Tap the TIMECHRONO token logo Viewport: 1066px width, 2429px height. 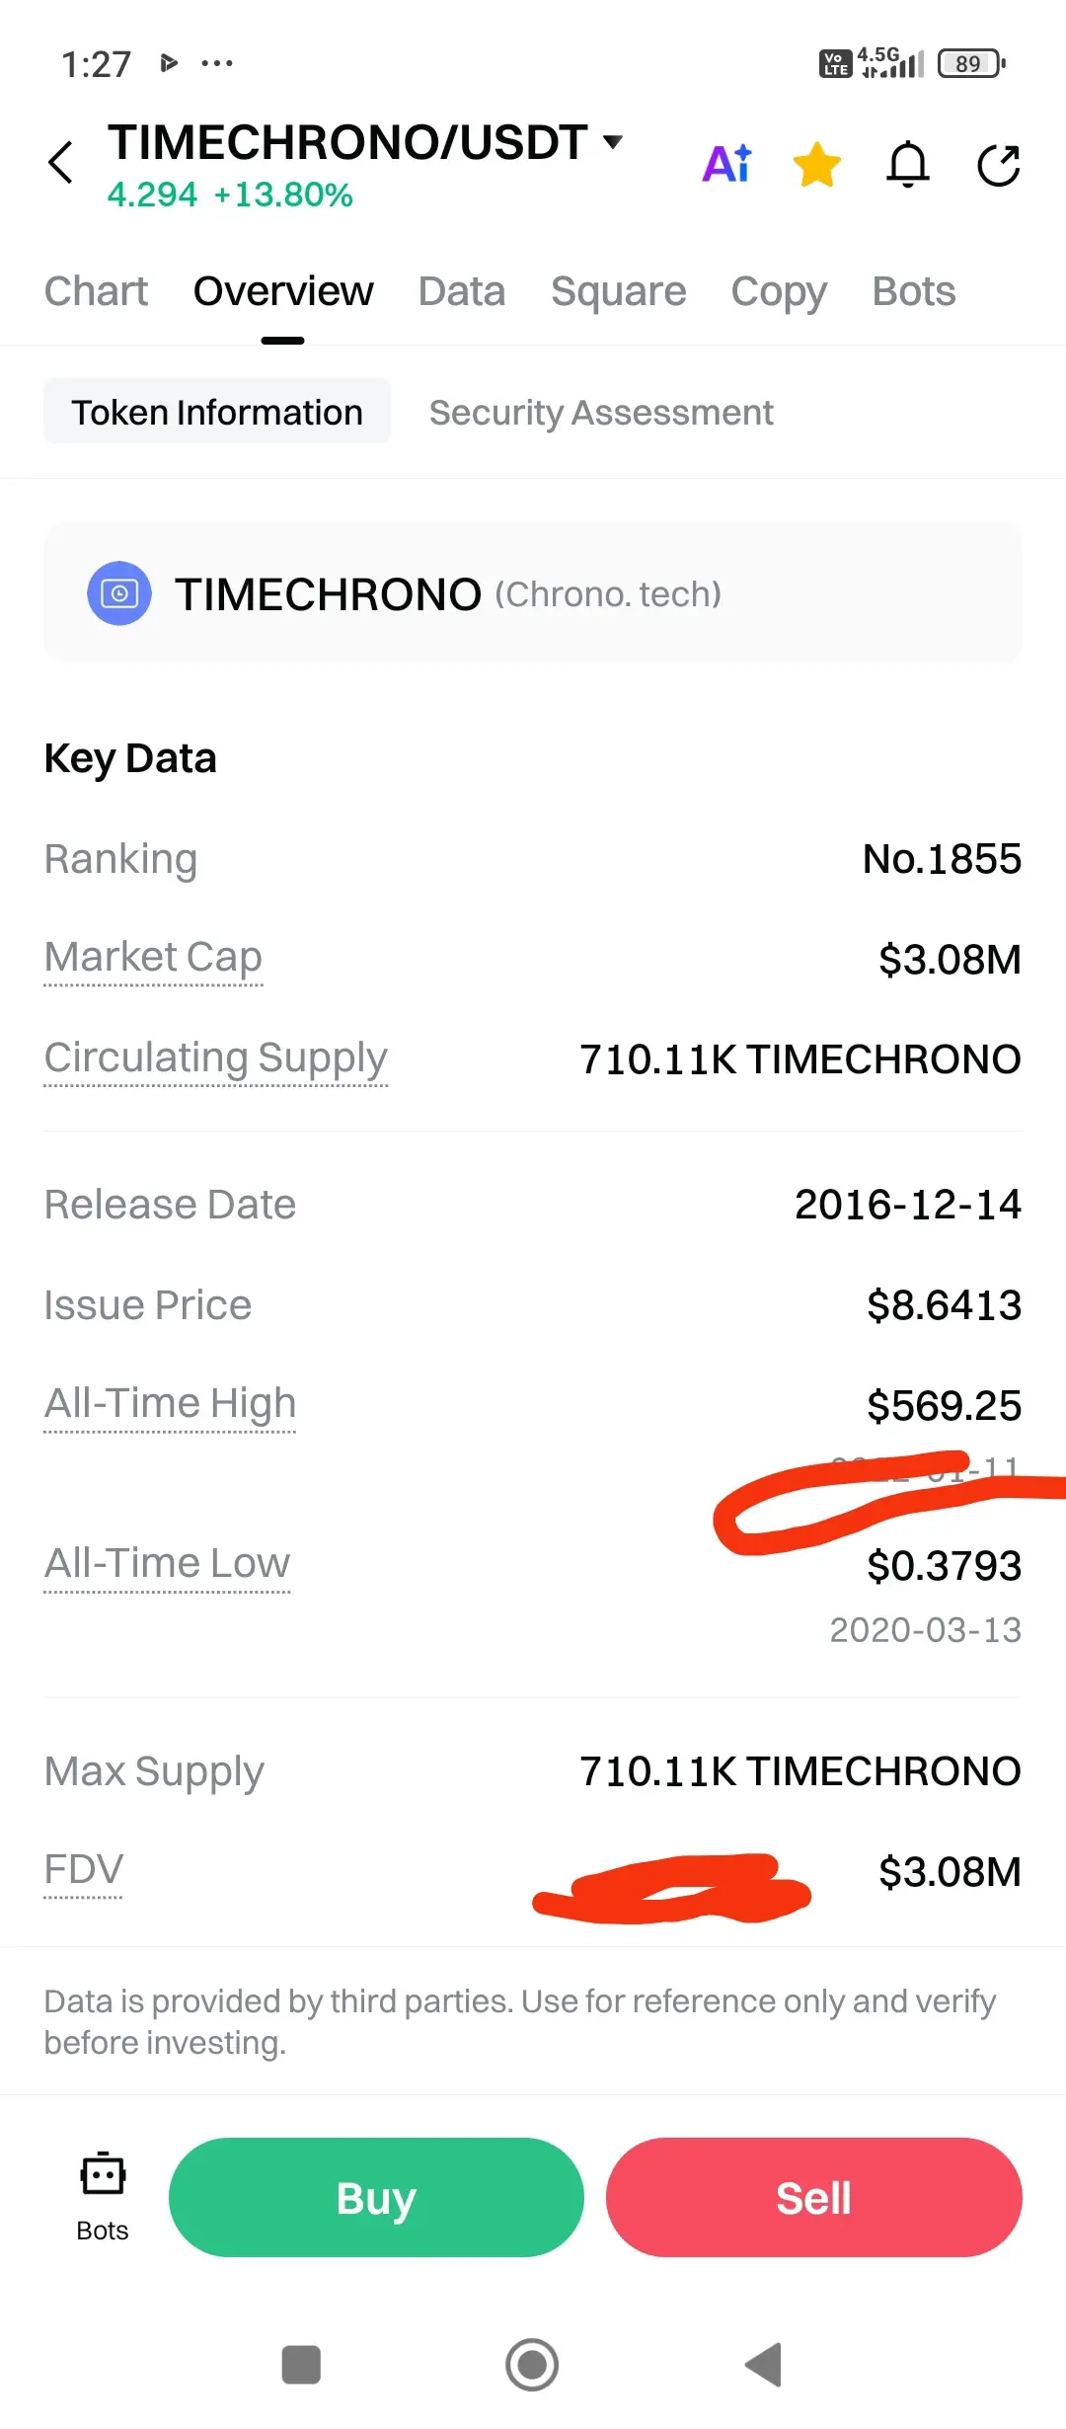tap(119, 593)
